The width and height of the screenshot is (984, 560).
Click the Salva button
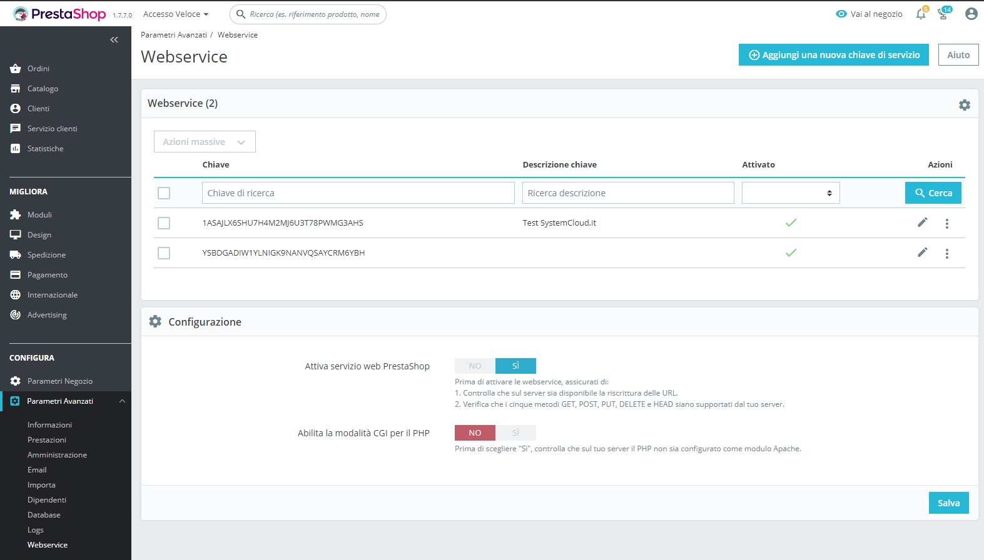click(x=948, y=503)
